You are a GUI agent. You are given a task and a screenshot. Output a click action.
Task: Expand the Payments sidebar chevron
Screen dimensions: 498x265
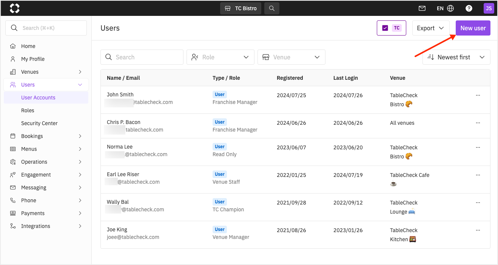pos(80,213)
